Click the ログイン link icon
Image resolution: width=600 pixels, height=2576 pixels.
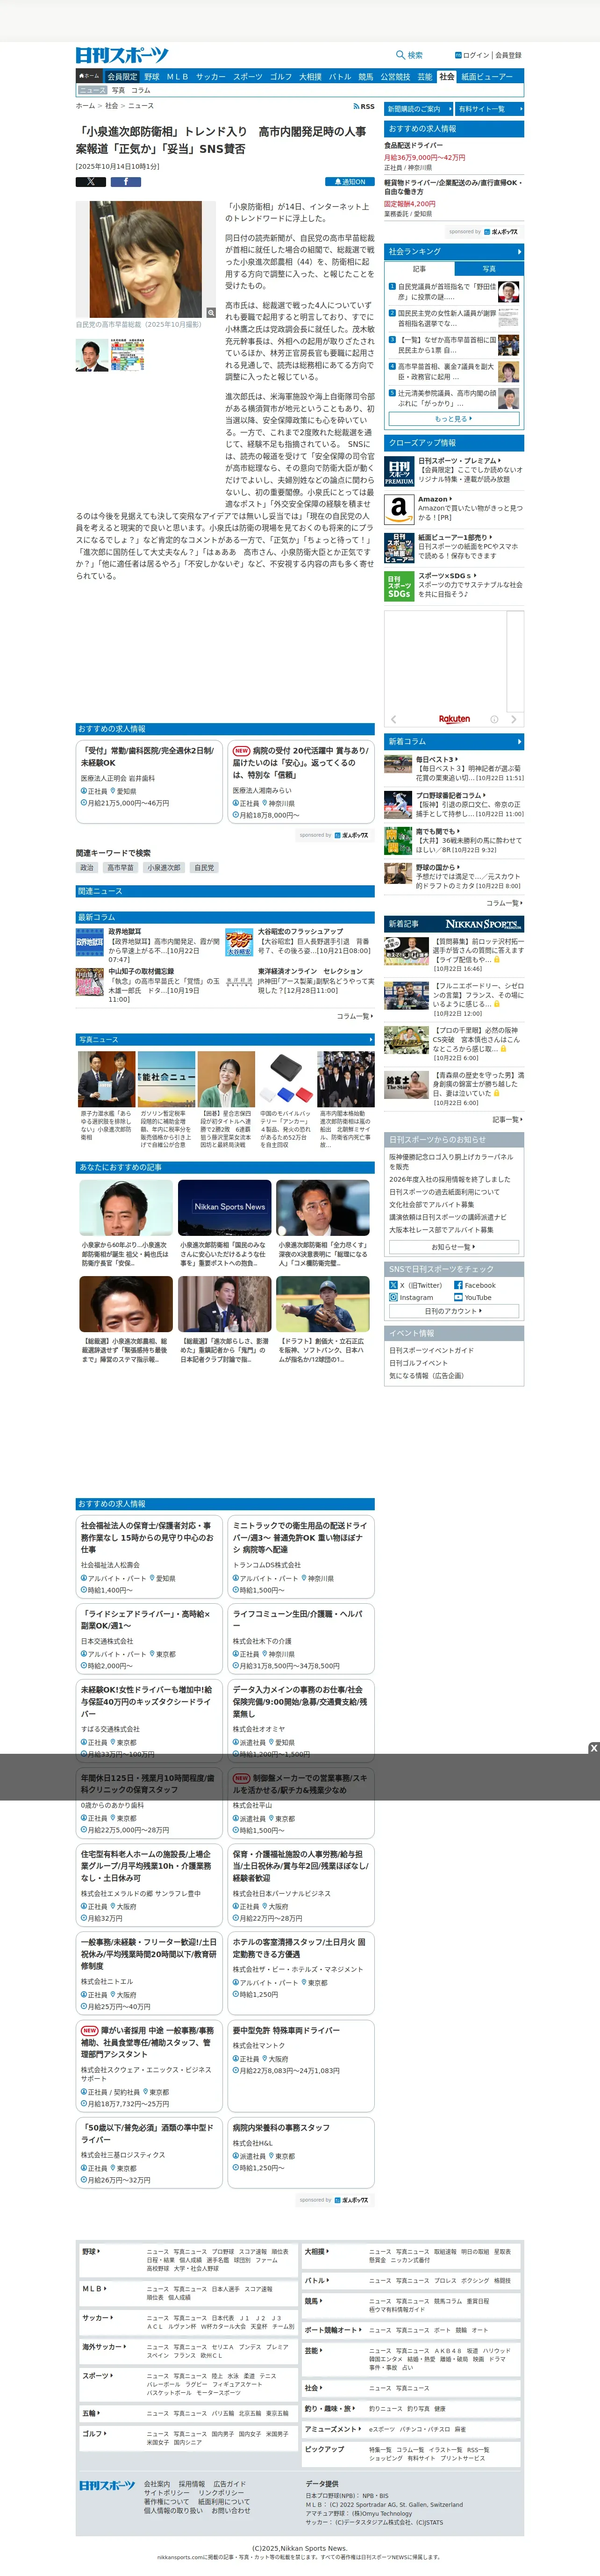458,55
